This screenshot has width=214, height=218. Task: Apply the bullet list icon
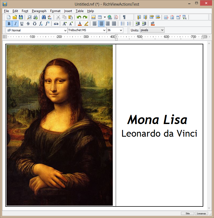click(123, 24)
